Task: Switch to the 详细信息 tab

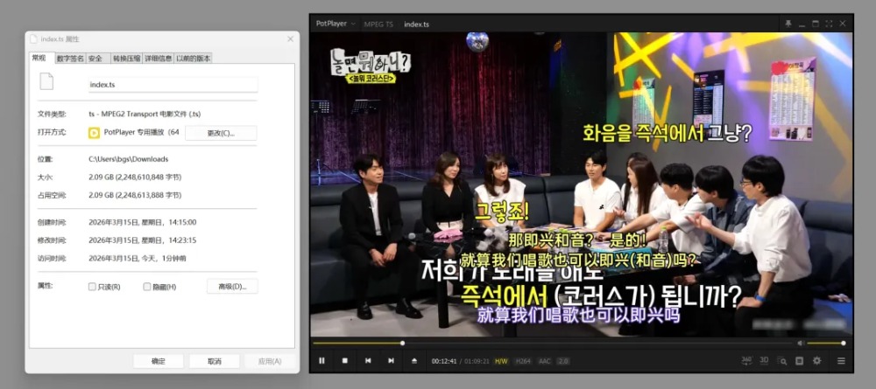Action: 158,59
